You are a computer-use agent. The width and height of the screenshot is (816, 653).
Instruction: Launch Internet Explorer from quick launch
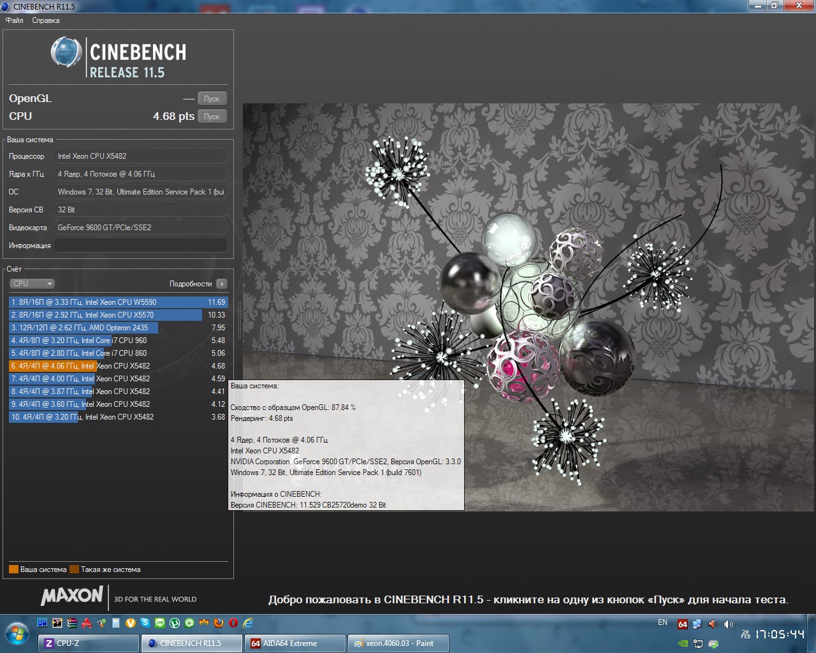click(248, 623)
